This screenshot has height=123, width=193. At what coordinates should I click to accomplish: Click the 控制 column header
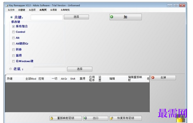pyautogui.click(x=44, y=79)
